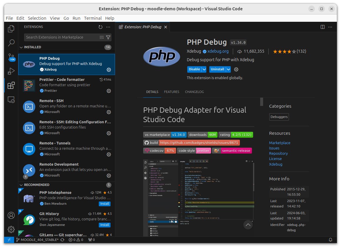Viewport: 341px width, 248px height.
Task: Select the Debuggers category tag
Action: (279, 117)
